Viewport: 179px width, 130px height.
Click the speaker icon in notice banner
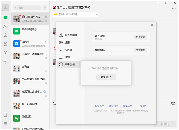coord(56,14)
